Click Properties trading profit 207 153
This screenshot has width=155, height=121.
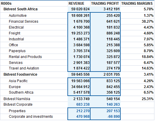[x=113, y=111]
